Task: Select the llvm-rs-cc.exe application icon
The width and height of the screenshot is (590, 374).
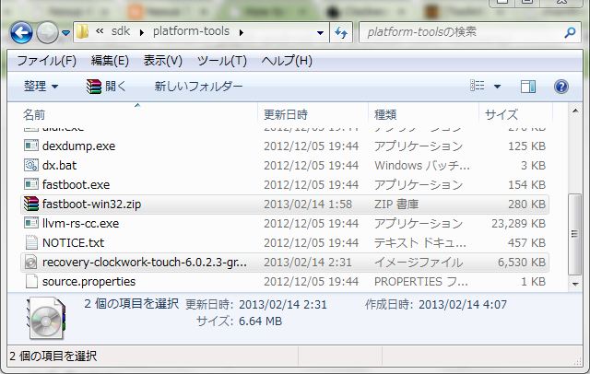Action: 31,223
